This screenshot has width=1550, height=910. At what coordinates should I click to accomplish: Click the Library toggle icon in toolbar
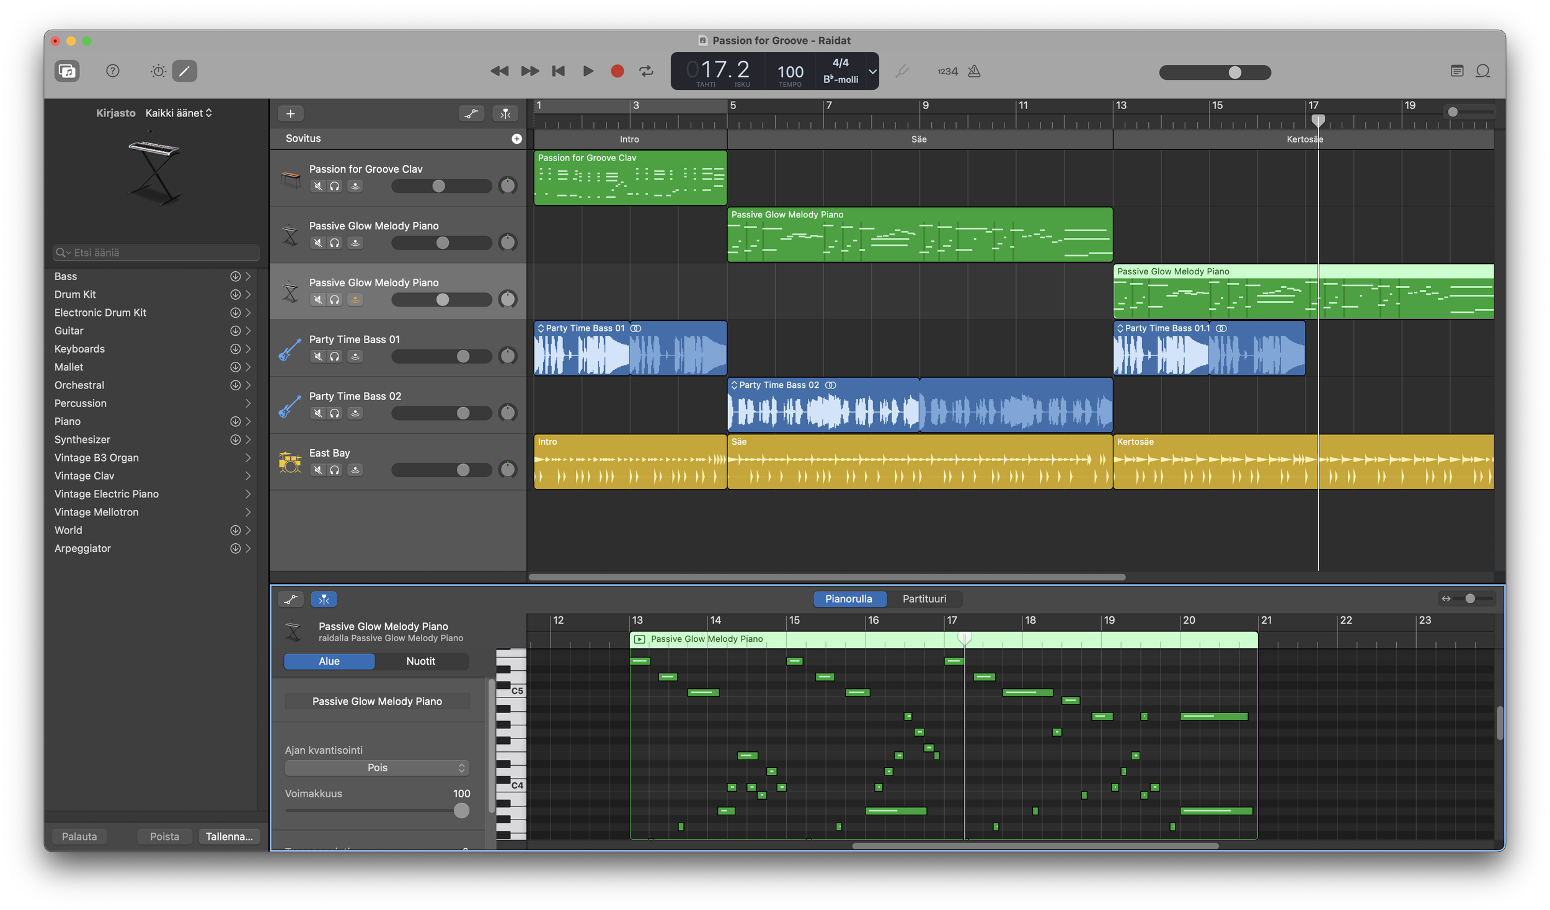(67, 71)
